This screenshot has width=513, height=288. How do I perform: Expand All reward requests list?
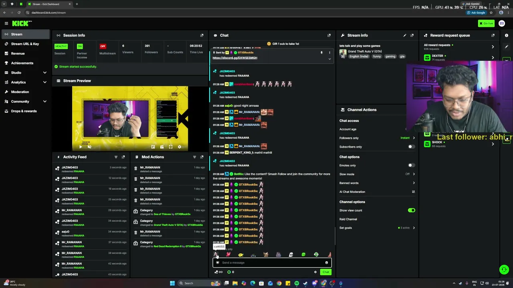pos(493,47)
